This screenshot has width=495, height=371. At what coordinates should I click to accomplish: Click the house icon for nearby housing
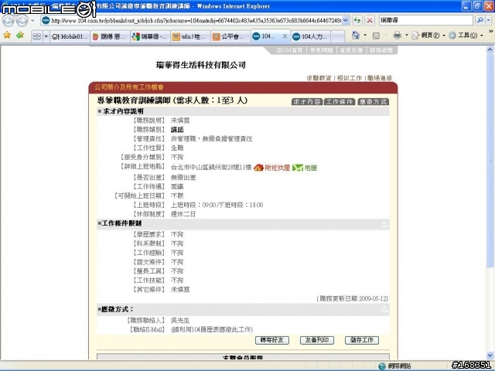[258, 168]
